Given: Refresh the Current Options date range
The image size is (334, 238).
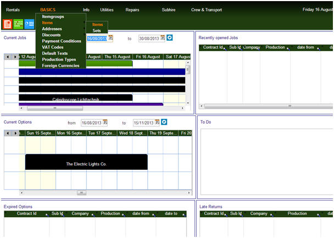Looking at the screenshot, I should click(164, 122).
